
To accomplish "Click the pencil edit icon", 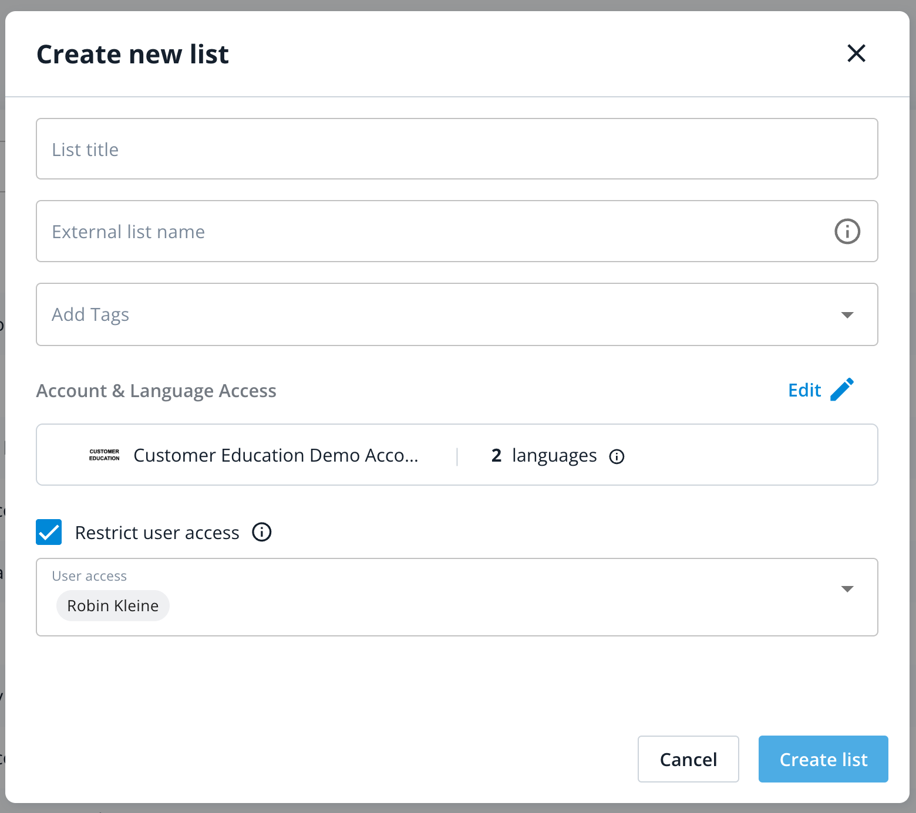I will (842, 389).
